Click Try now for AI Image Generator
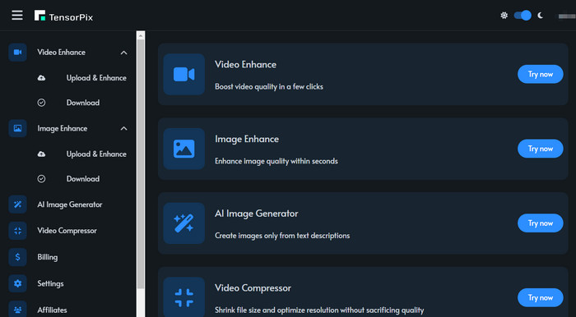This screenshot has width=576, height=317. [541, 223]
